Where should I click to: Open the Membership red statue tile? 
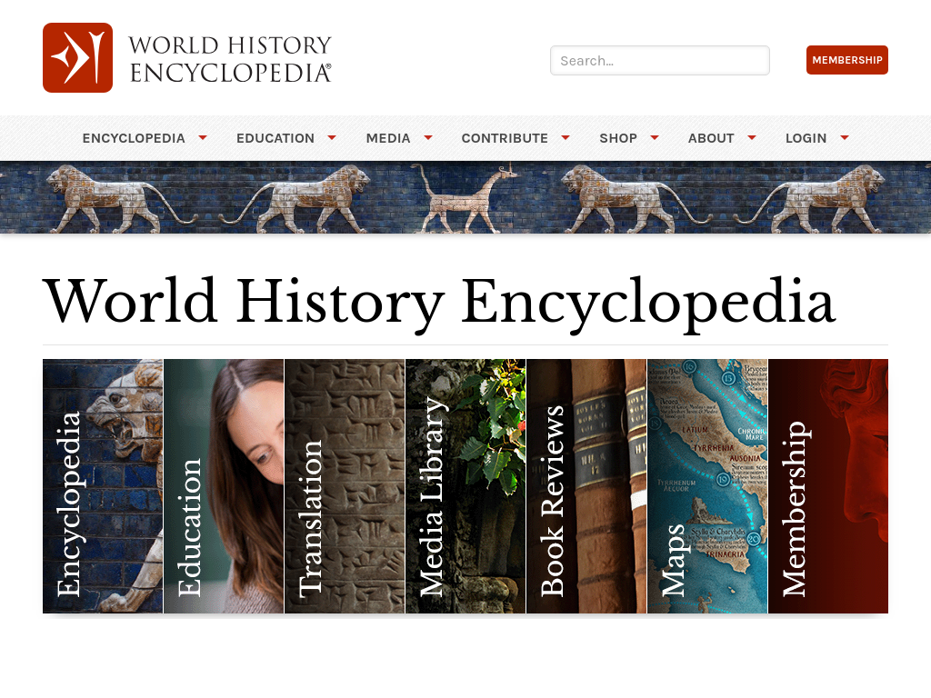pyautogui.click(x=828, y=486)
